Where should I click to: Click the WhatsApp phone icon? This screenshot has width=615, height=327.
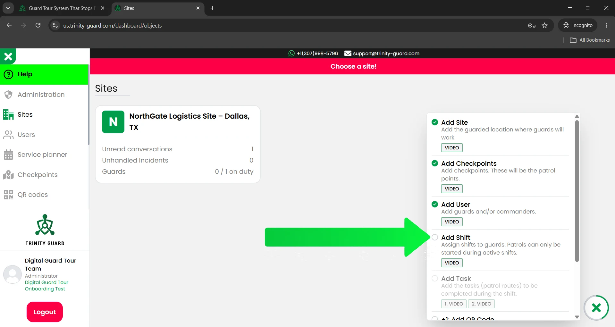tap(291, 54)
